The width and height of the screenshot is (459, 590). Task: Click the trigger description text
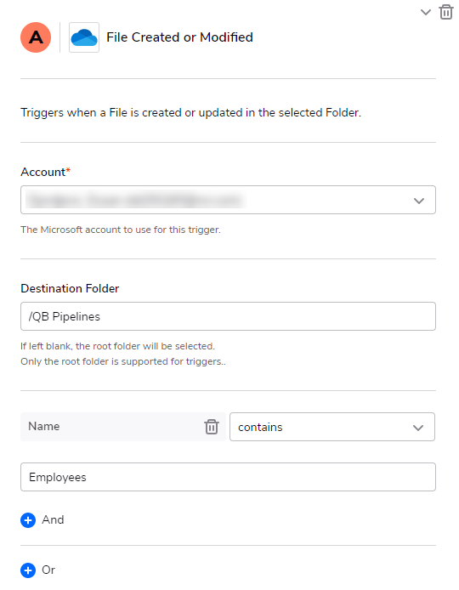(190, 112)
